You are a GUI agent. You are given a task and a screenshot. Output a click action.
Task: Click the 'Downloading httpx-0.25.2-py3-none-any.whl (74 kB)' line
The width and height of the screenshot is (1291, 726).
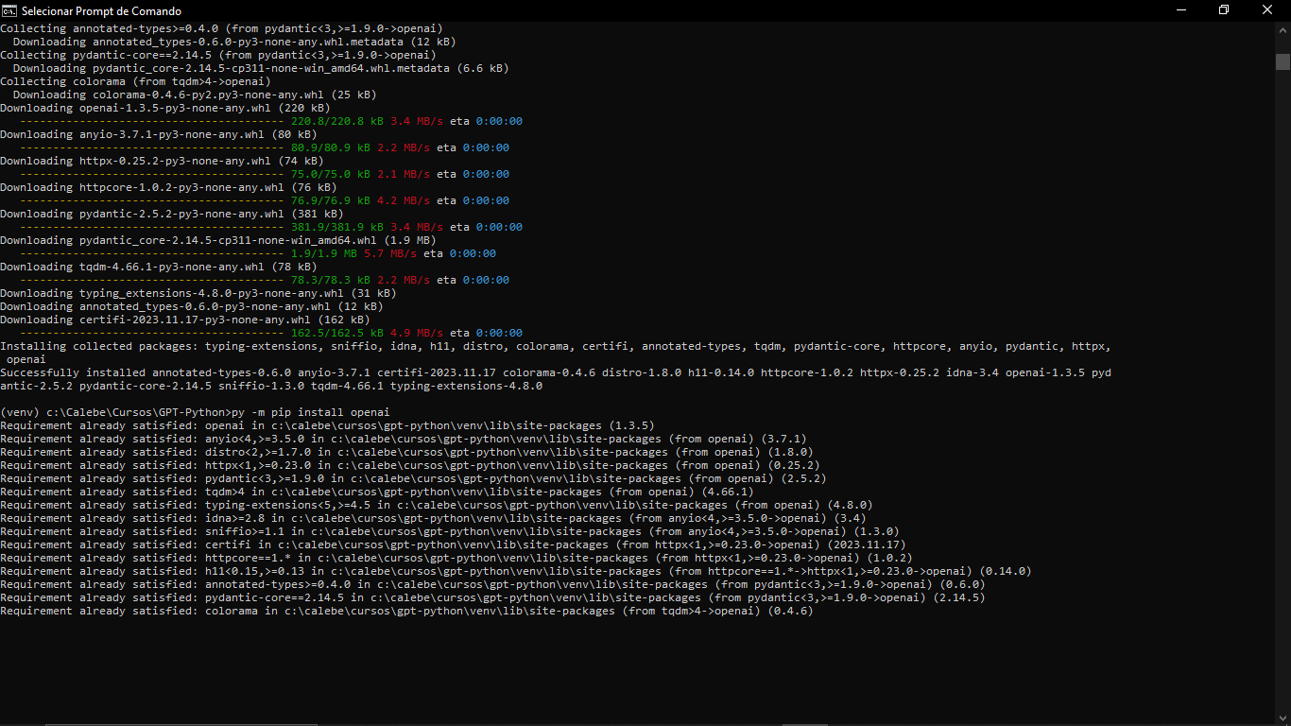pos(162,161)
